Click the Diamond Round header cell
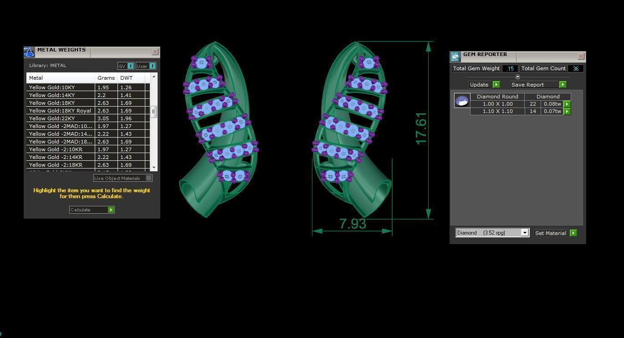Image resolution: width=624 pixels, height=338 pixels. (497, 97)
